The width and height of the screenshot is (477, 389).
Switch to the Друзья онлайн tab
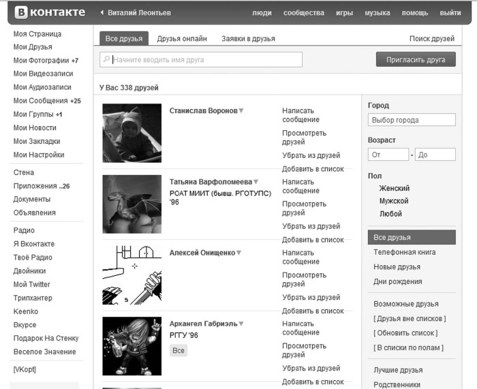(182, 39)
